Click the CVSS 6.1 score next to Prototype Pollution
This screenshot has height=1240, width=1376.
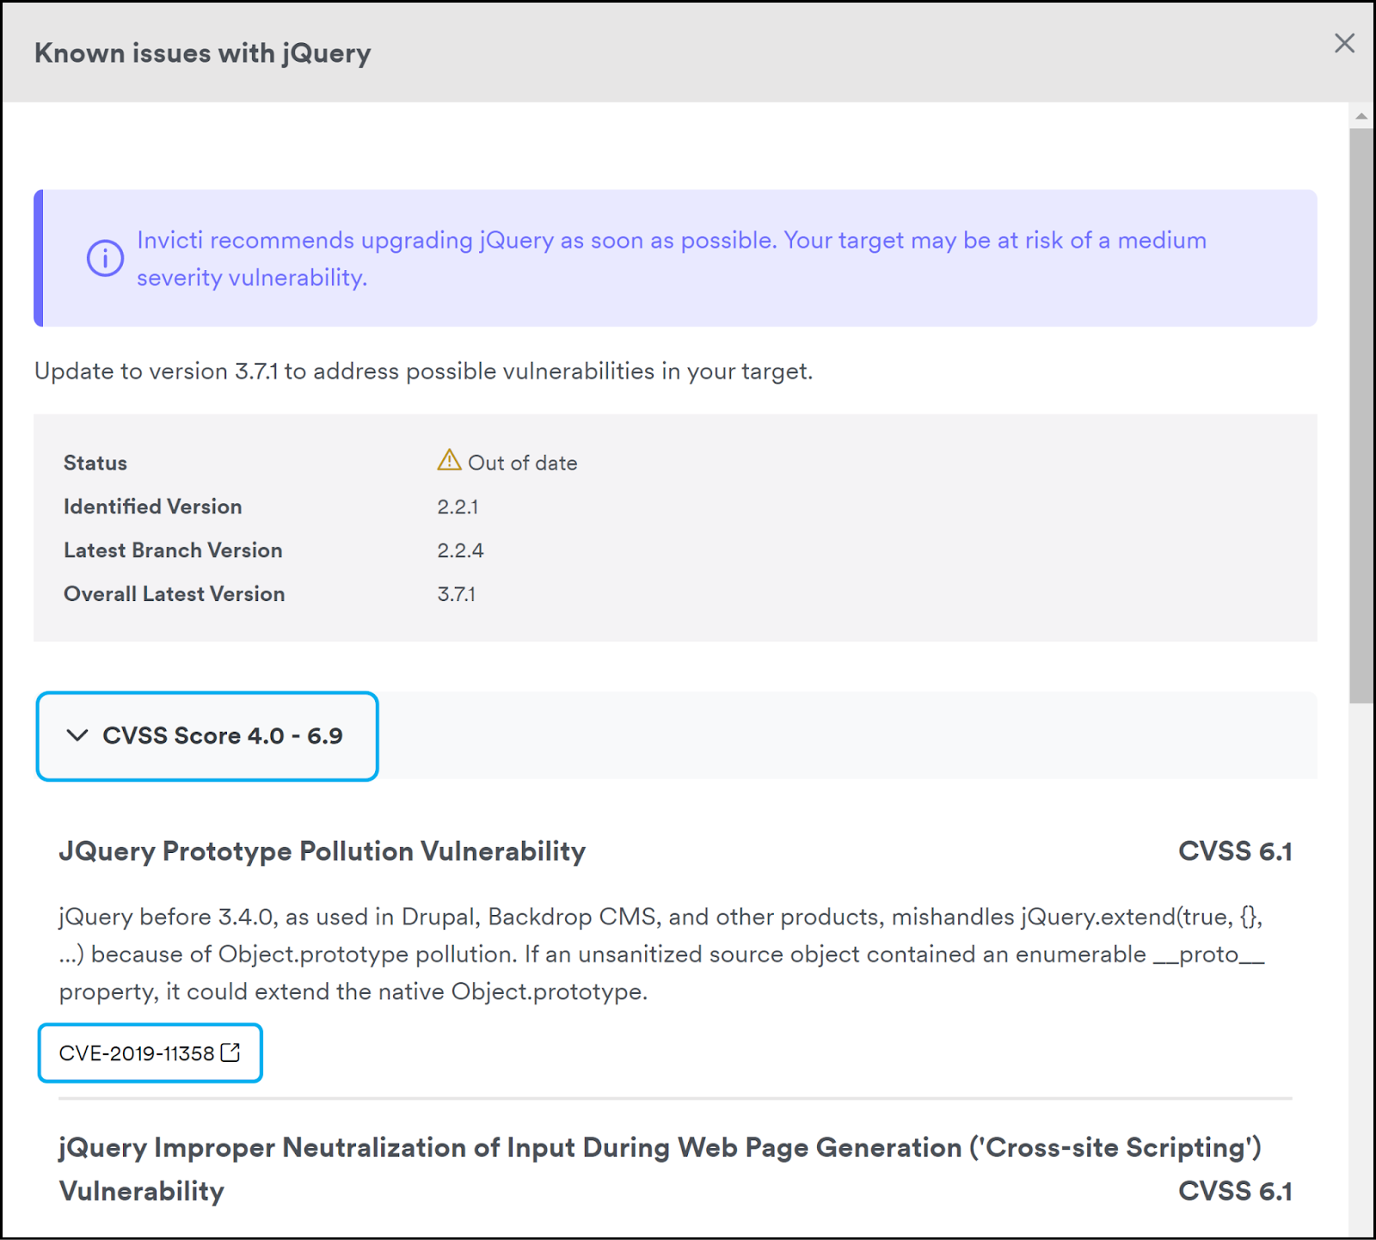coord(1235,851)
